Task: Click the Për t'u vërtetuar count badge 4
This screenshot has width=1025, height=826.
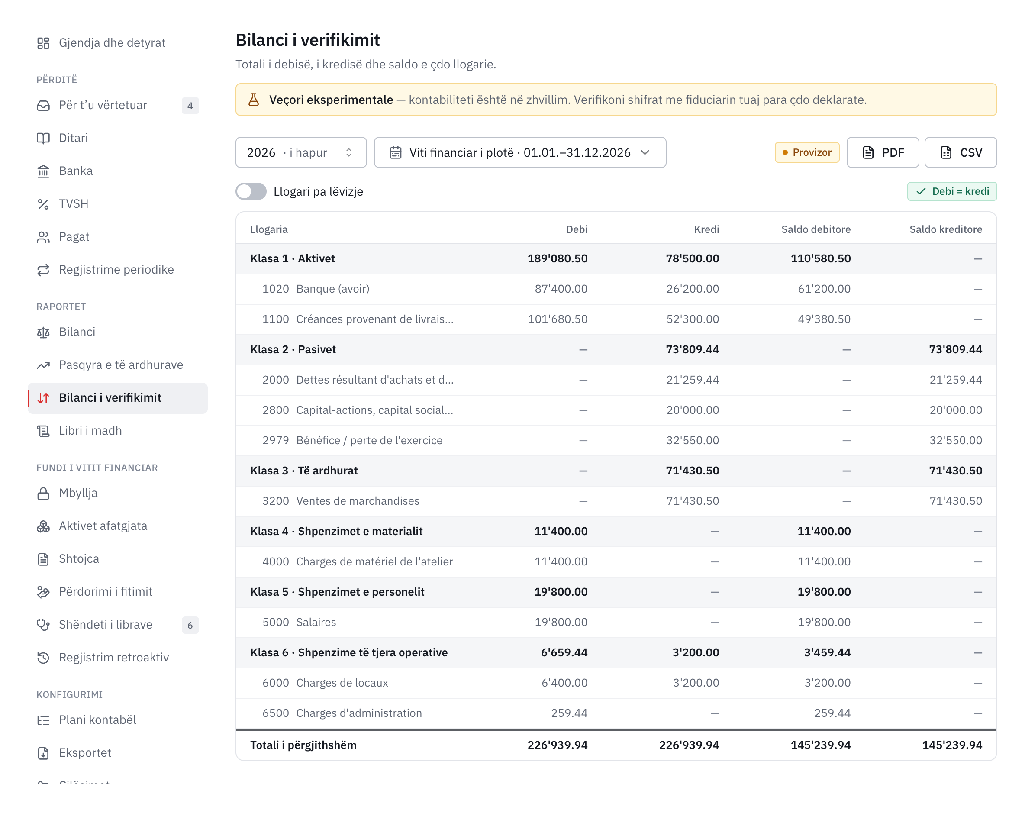Action: pyautogui.click(x=190, y=106)
